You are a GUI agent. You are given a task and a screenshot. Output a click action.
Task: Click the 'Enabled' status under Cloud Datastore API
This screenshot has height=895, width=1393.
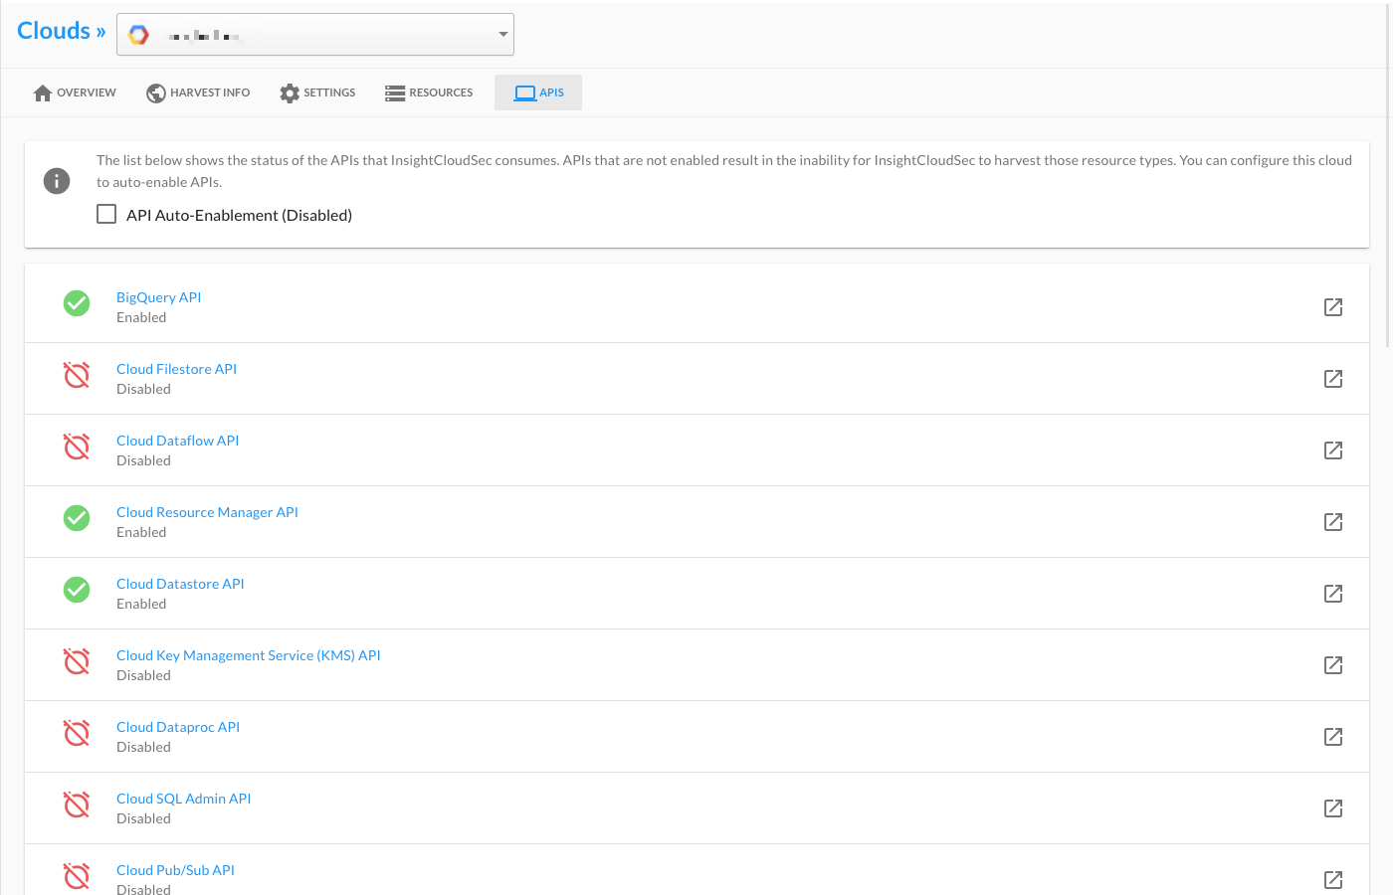[141, 604]
